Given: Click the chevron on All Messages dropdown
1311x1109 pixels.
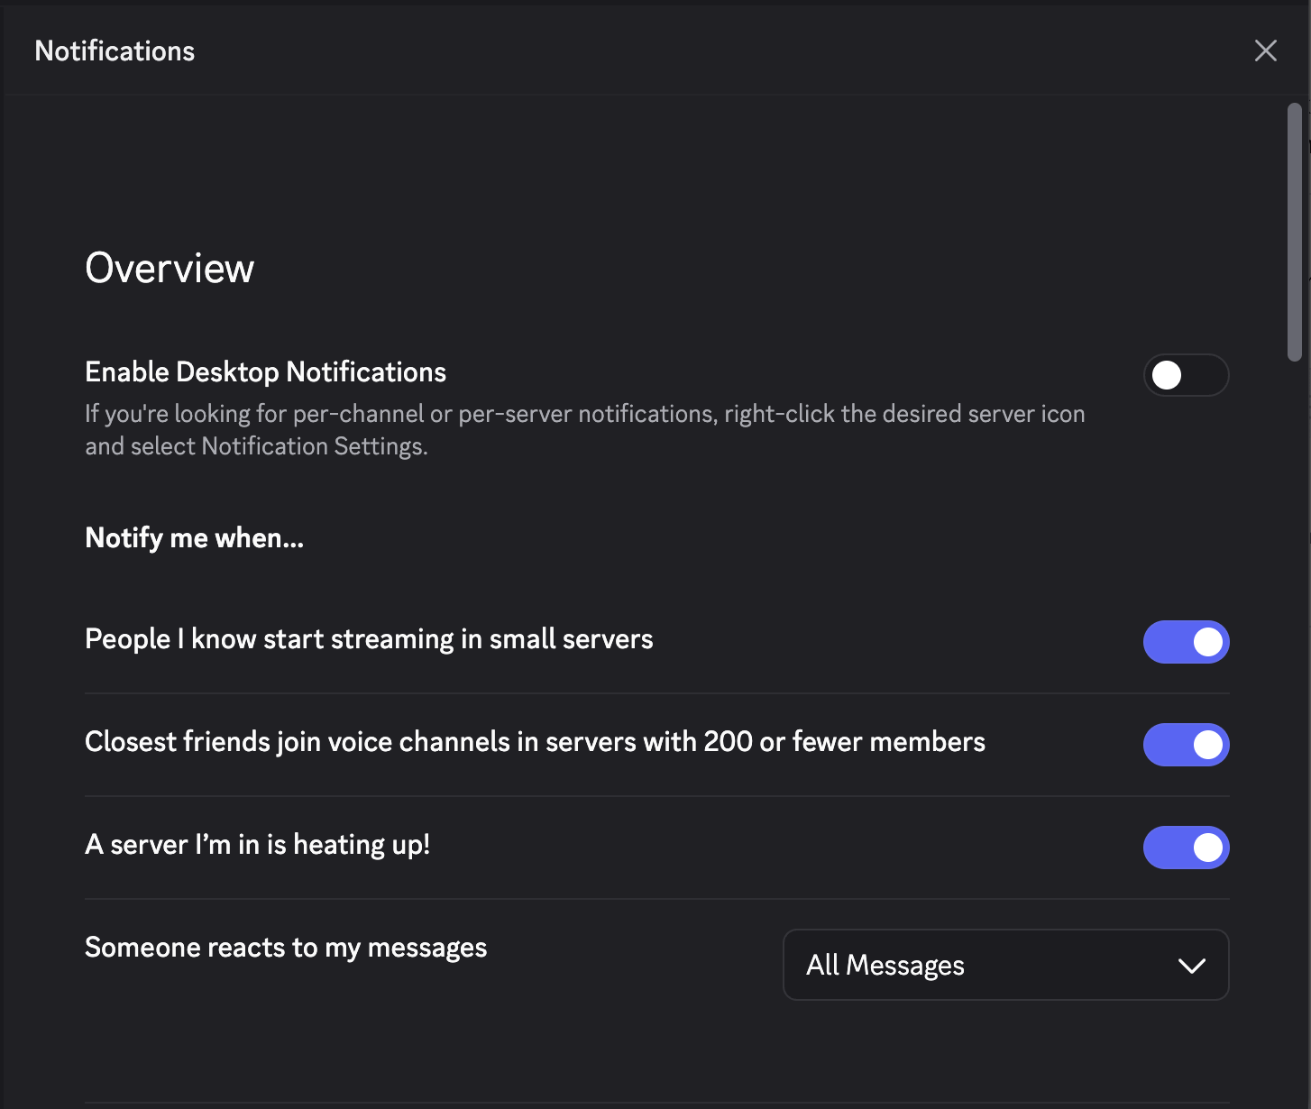Looking at the screenshot, I should (x=1192, y=965).
